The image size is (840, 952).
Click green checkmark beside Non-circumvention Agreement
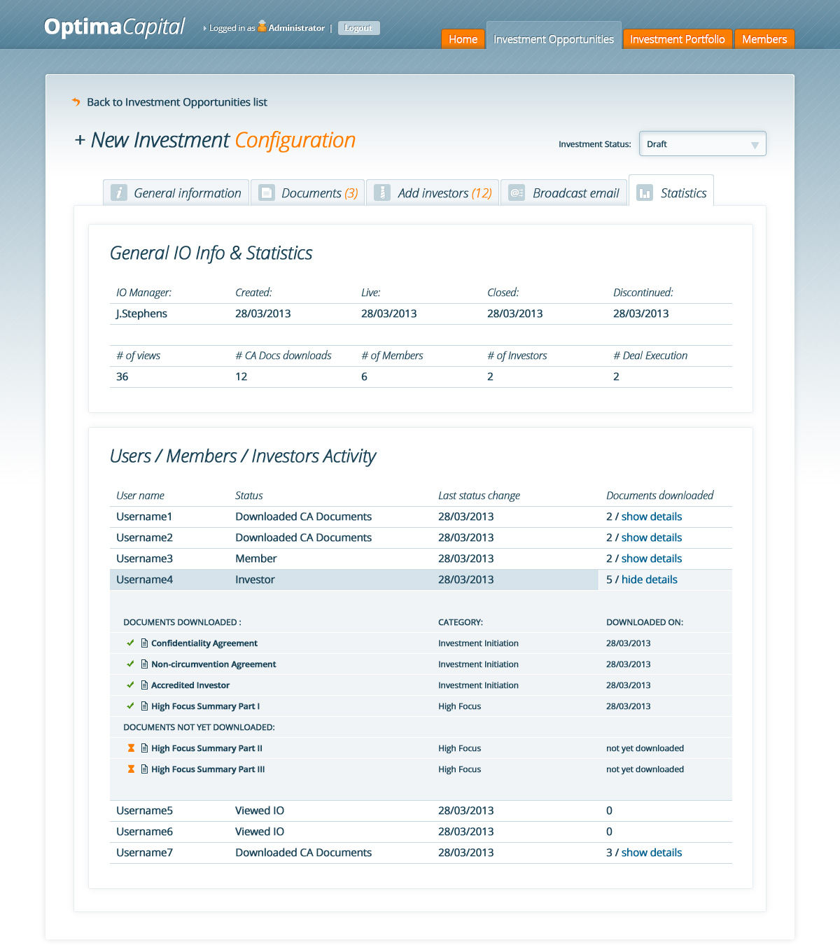point(130,664)
